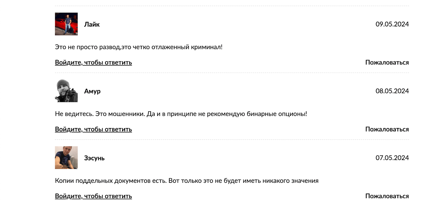Open the username Зэсунь
The width and height of the screenshot is (445, 205).
coord(94,158)
